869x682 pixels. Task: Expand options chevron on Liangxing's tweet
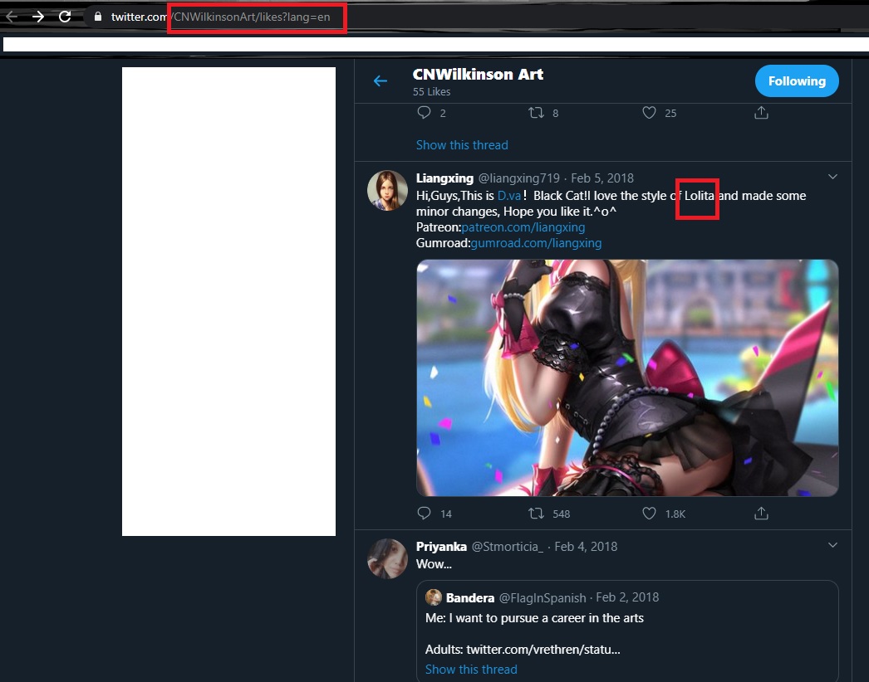pyautogui.click(x=832, y=177)
